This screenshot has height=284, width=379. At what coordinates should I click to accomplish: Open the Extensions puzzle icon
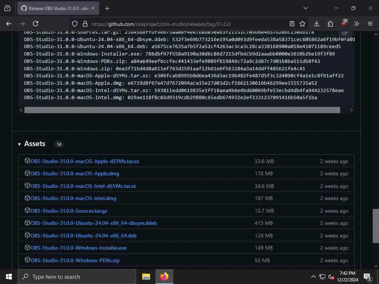pos(330,24)
